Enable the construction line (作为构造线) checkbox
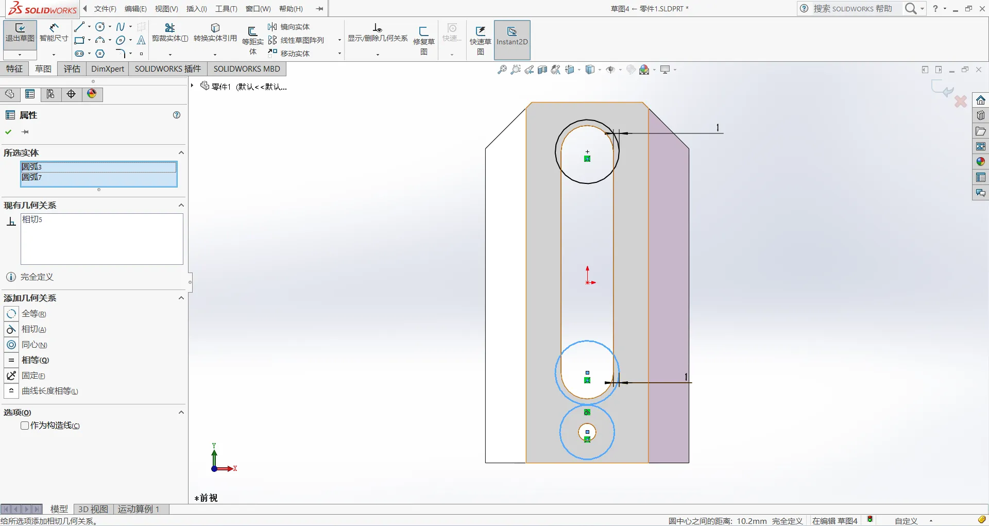Screen dimensions: 989x526 point(25,426)
